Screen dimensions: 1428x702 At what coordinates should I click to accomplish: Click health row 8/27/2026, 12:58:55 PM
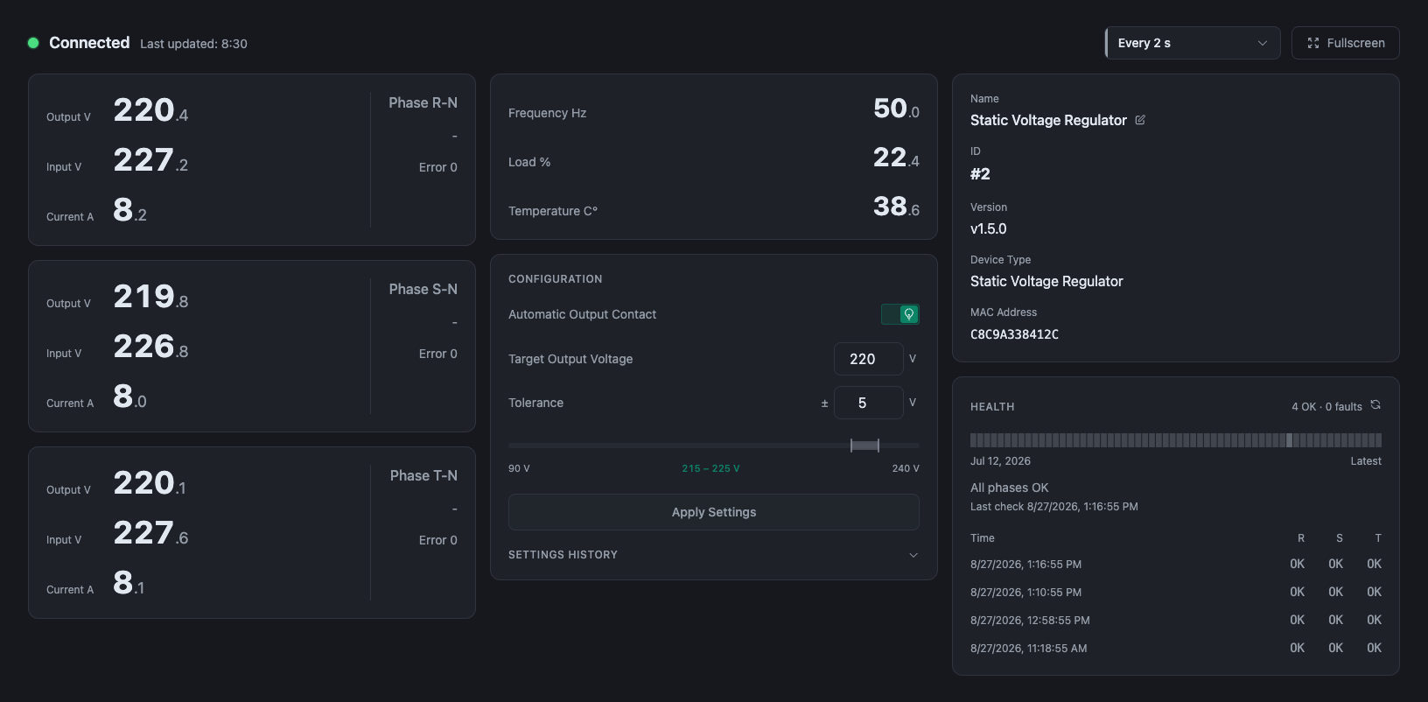[1175, 621]
